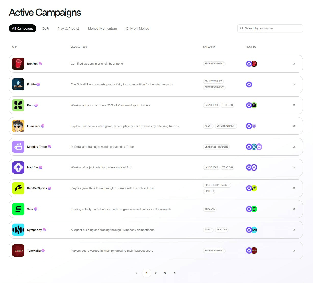Select the Play & Predict tab
This screenshot has height=283, width=313.
click(68, 28)
